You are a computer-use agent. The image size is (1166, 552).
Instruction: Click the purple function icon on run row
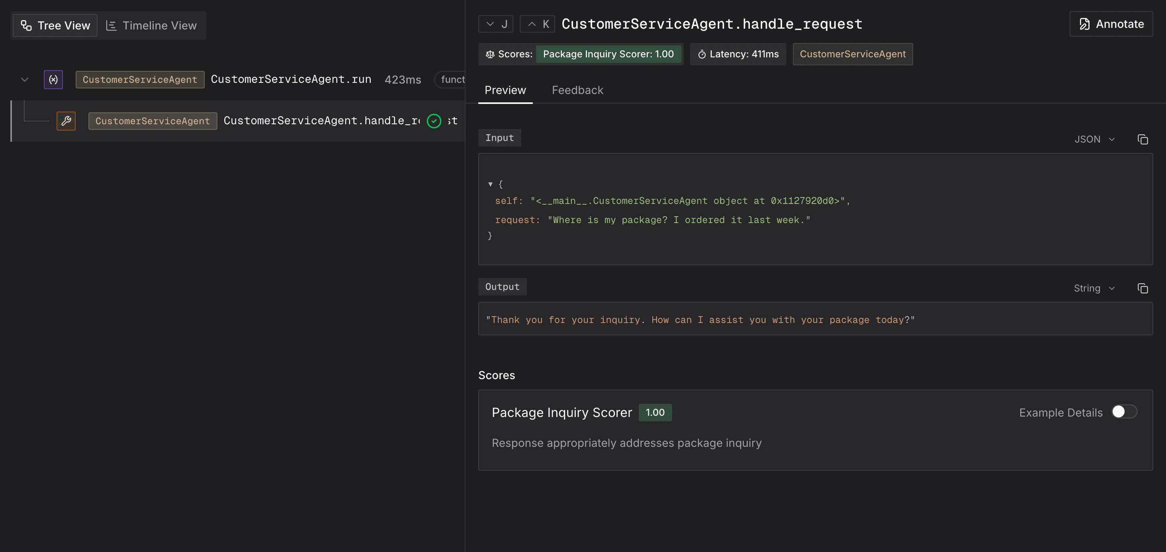tap(53, 79)
